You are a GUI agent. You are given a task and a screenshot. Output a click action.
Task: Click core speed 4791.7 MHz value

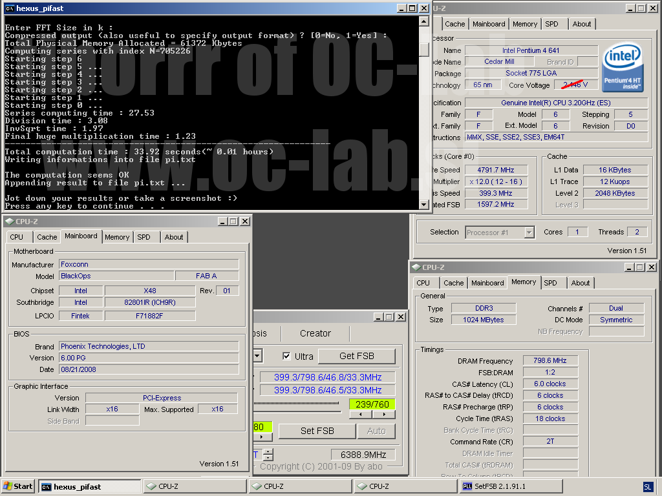(496, 170)
